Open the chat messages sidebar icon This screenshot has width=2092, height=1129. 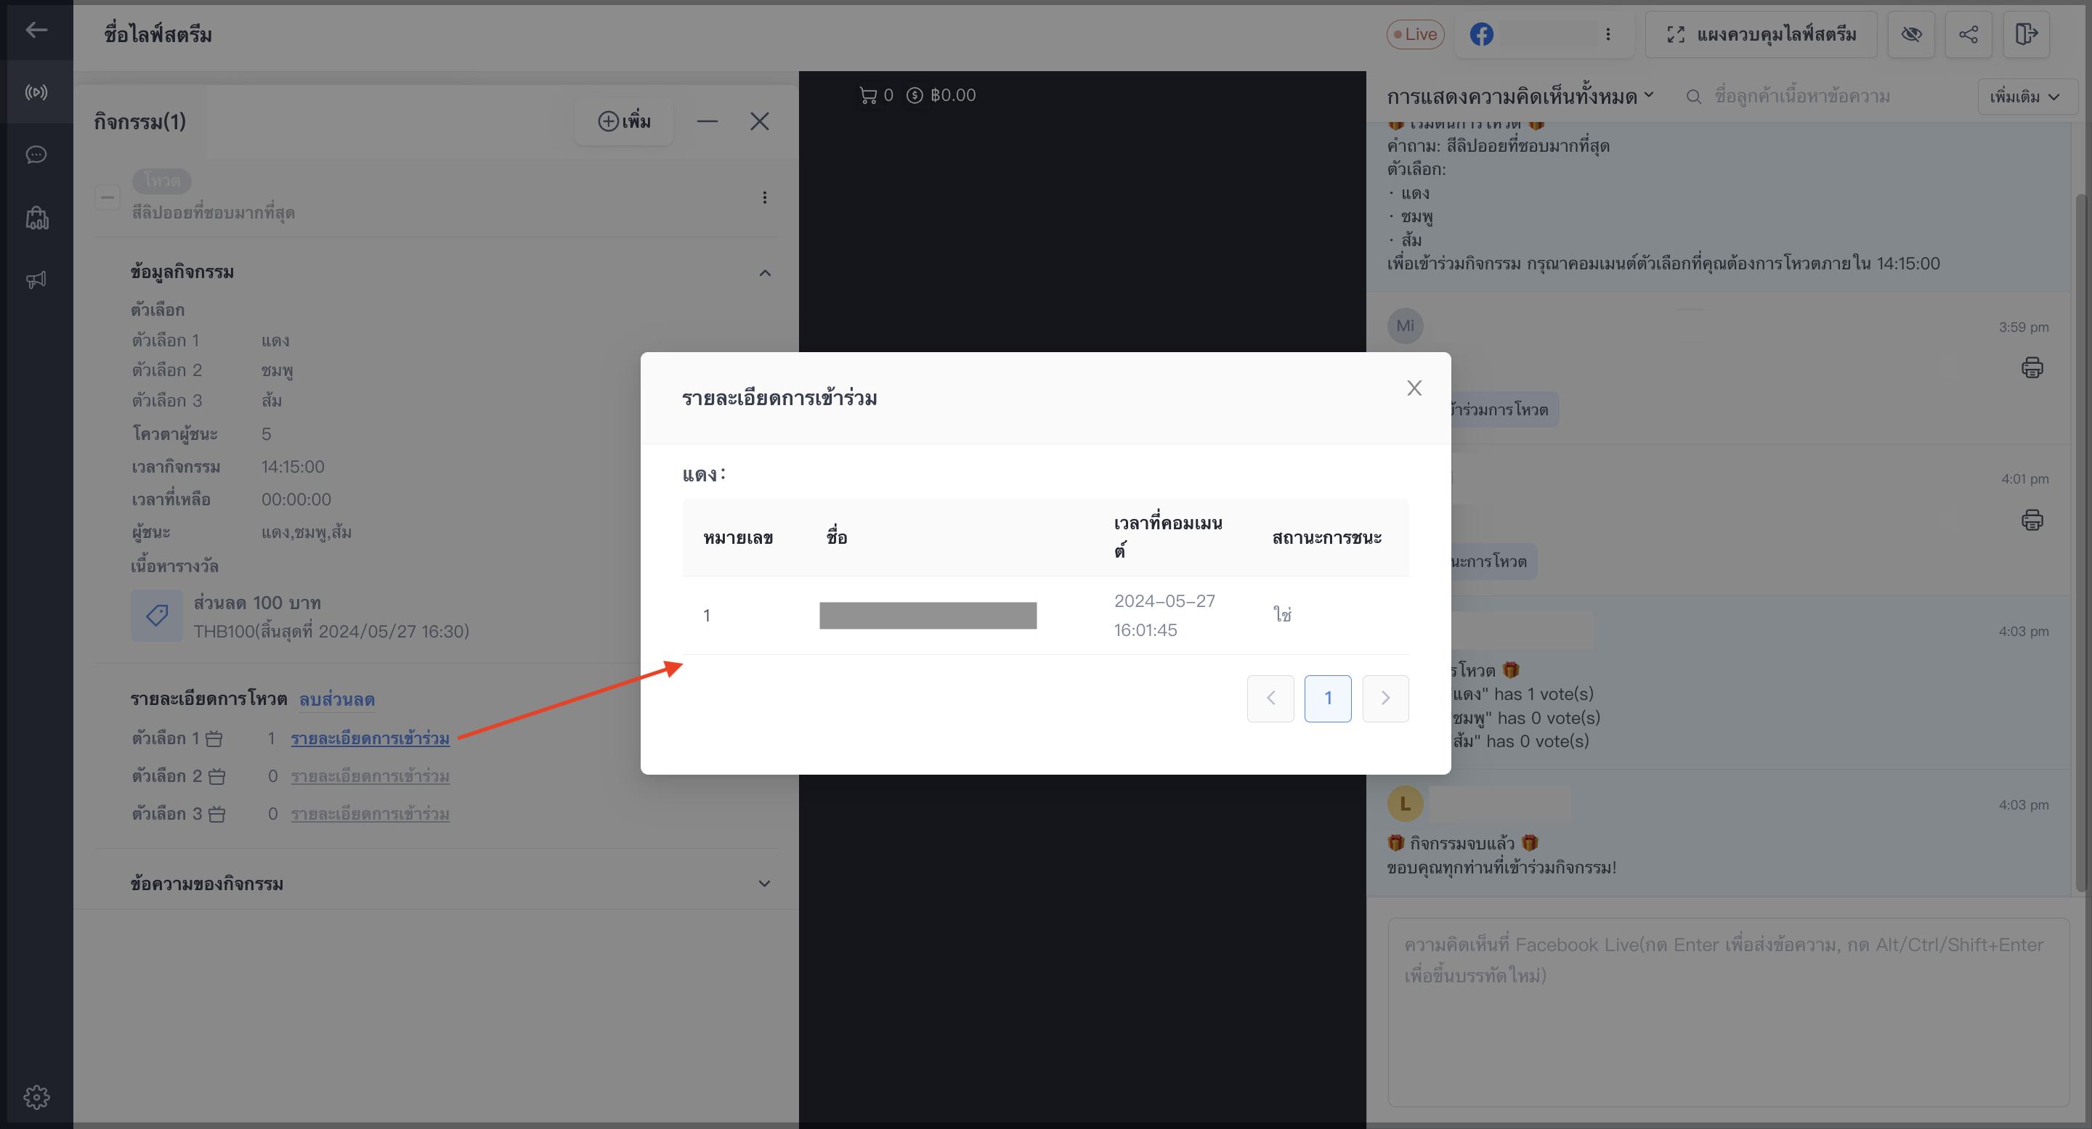(x=36, y=155)
